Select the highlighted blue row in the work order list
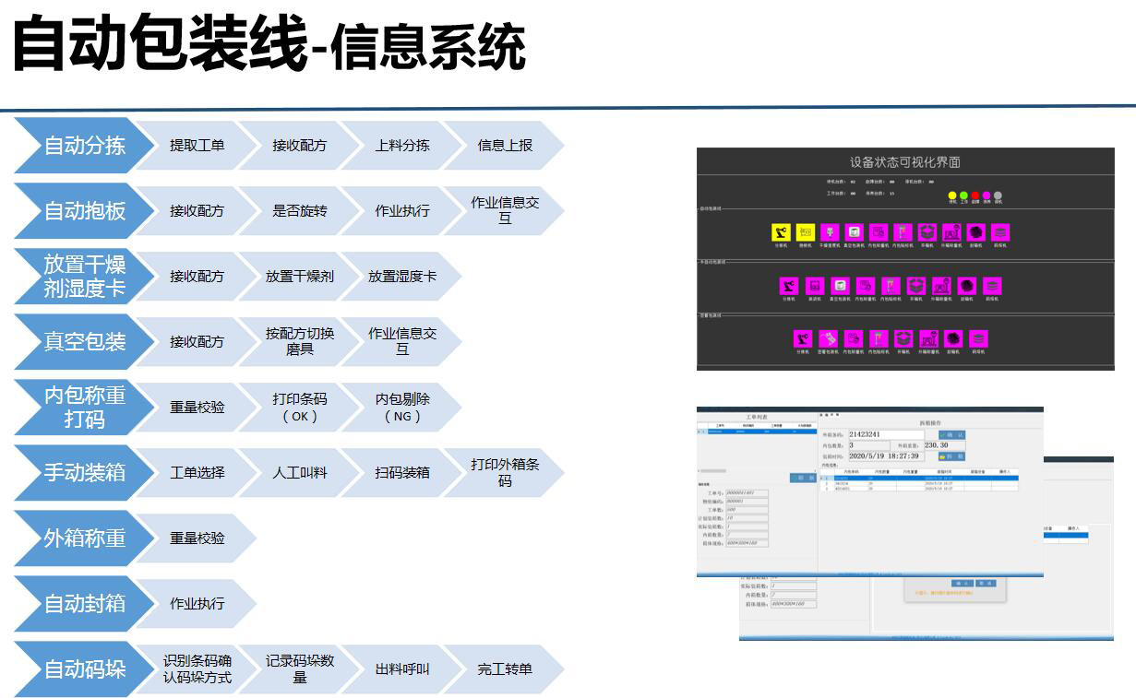 (x=755, y=431)
